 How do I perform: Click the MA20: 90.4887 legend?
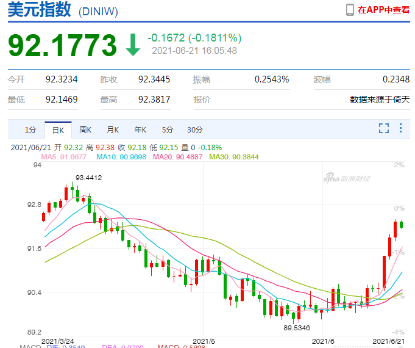click(178, 157)
